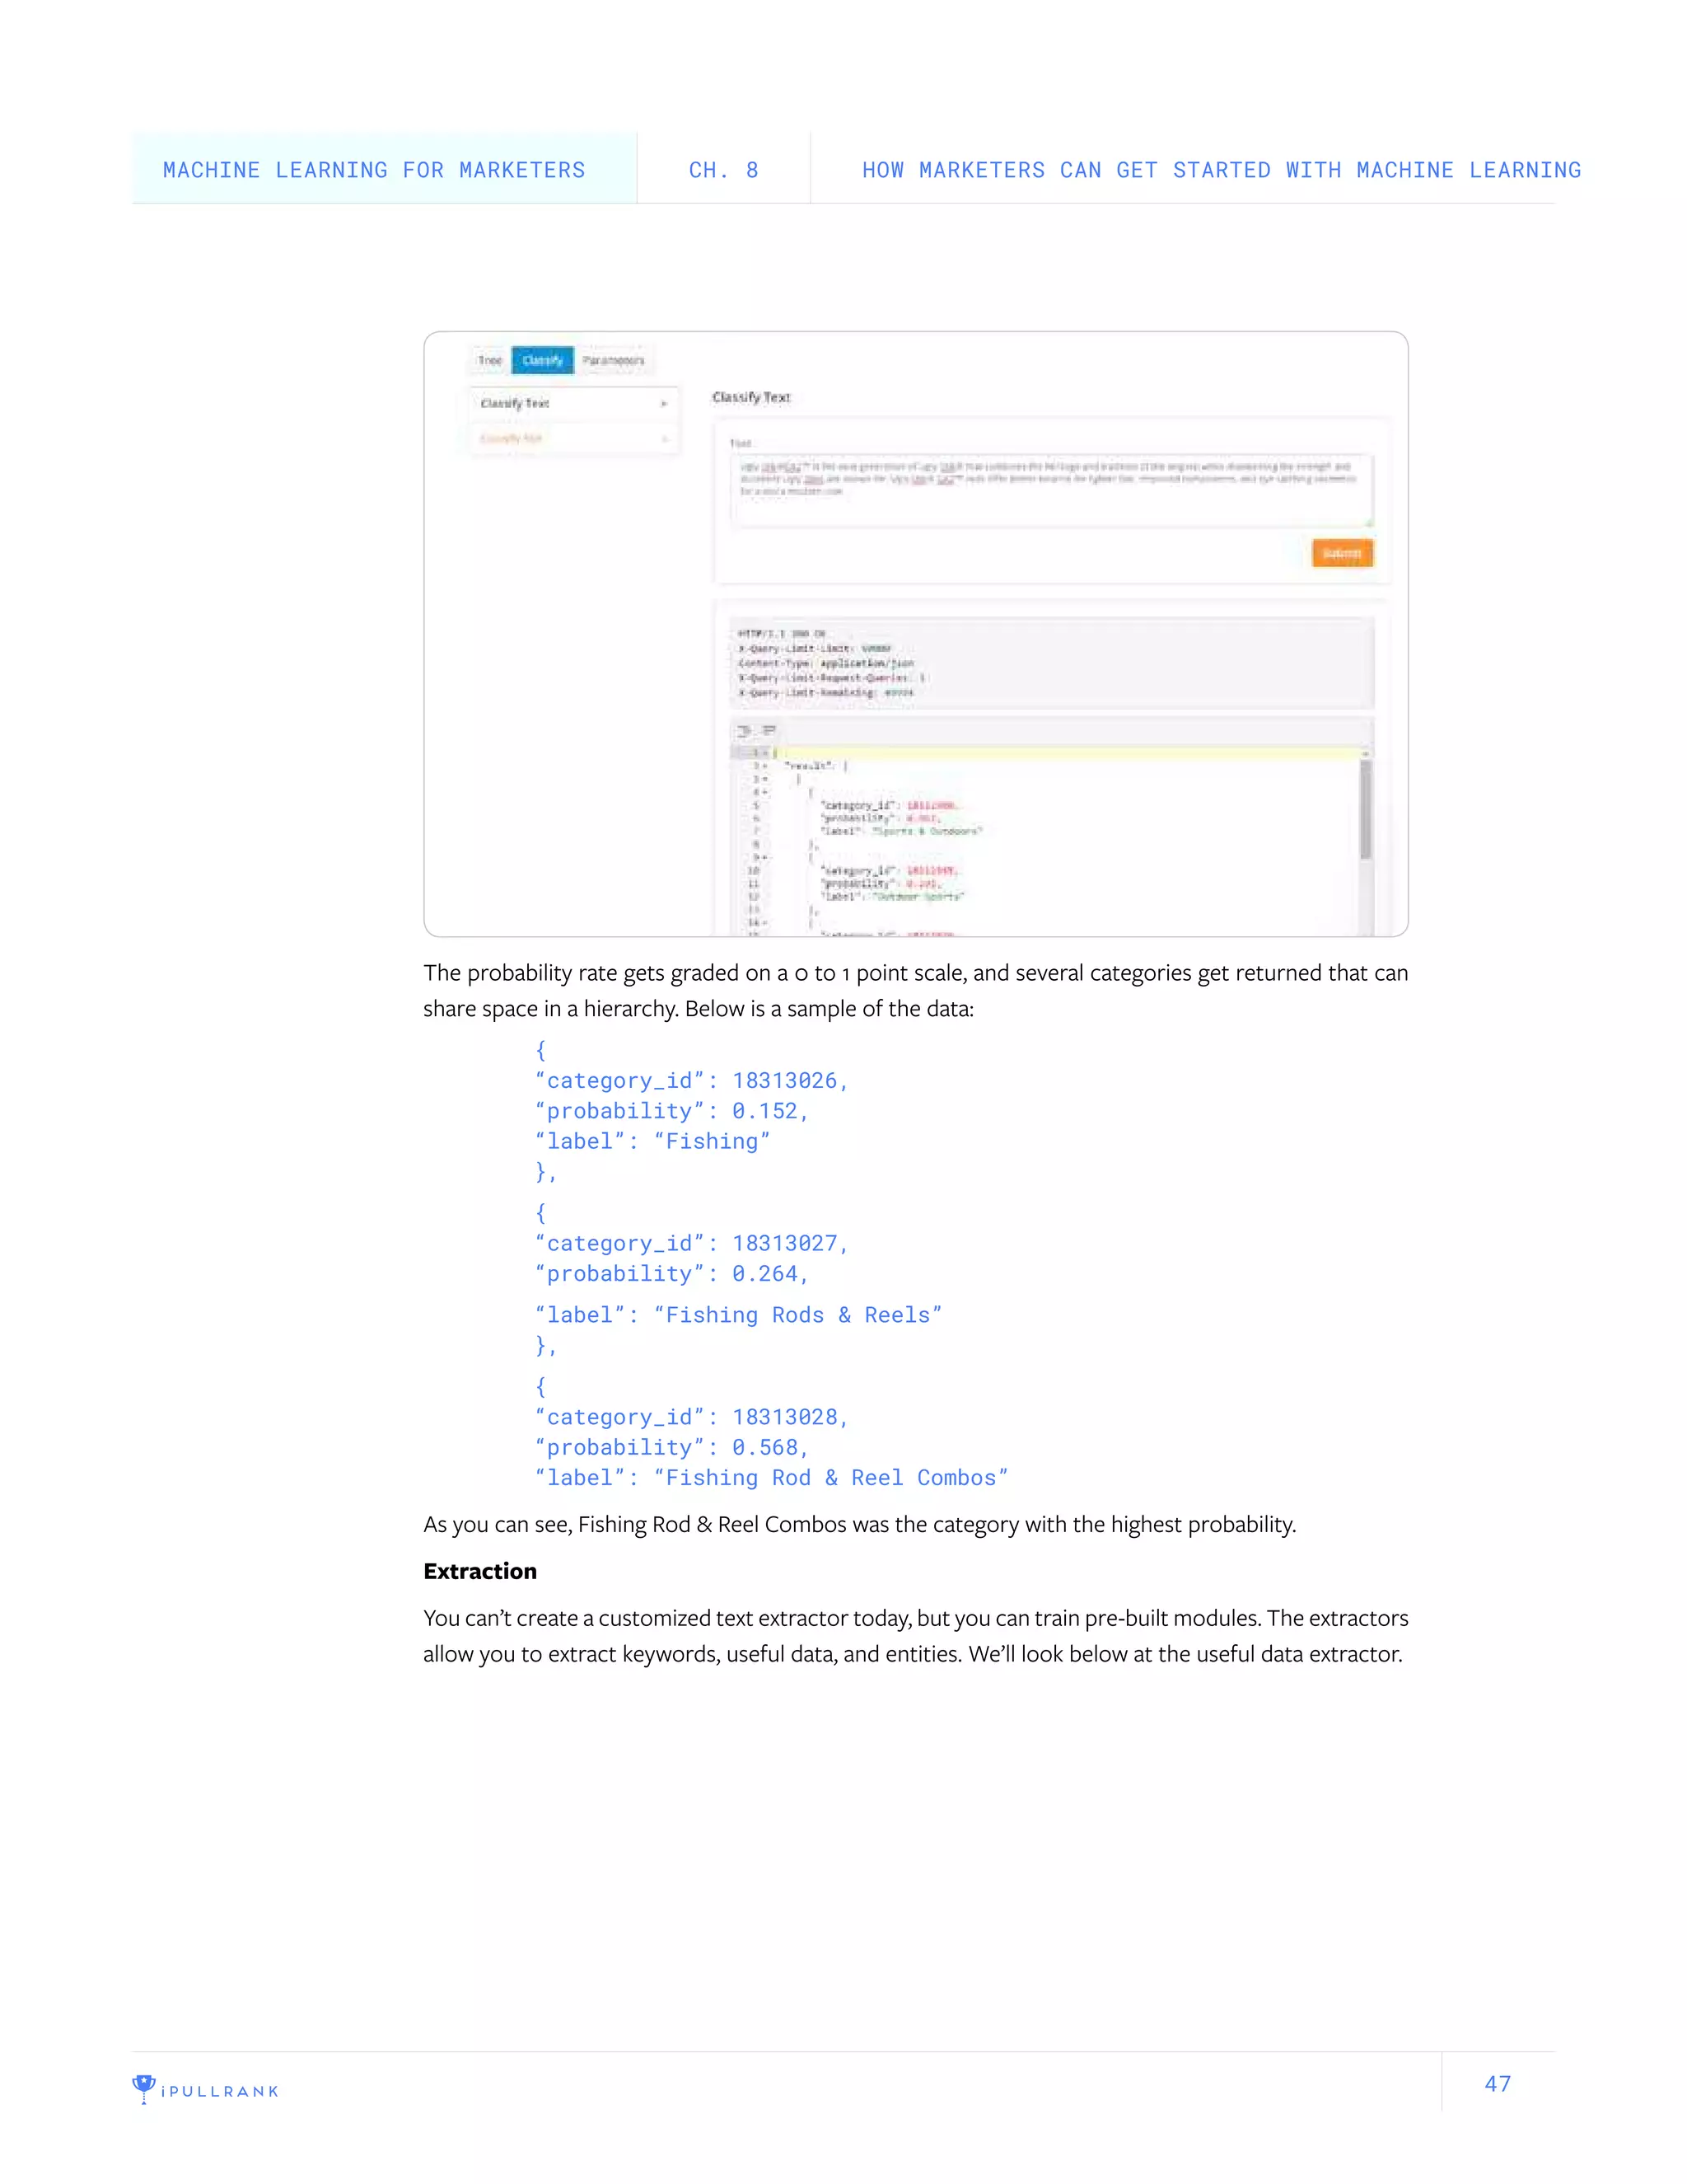
Task: Open the Parameters tab
Action: [x=613, y=360]
